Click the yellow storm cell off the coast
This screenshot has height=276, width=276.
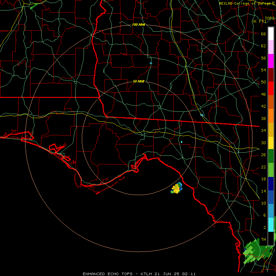pos(177,188)
